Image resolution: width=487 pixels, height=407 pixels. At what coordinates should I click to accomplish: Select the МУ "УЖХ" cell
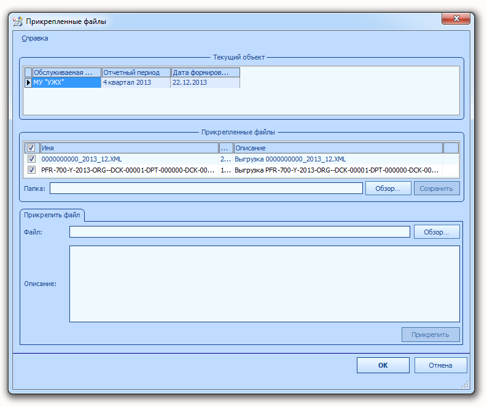(67, 82)
